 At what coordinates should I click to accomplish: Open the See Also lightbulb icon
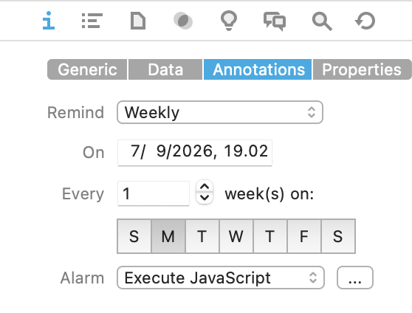pos(229,21)
